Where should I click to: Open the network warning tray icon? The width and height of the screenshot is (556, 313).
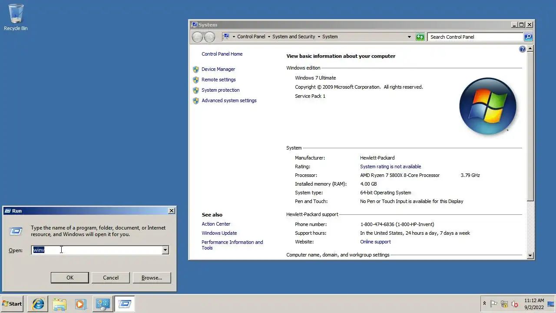pyautogui.click(x=504, y=304)
